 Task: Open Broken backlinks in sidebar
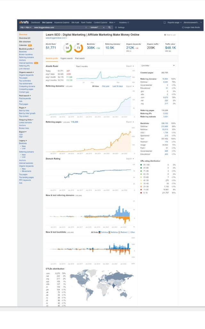[x=26, y=55]
